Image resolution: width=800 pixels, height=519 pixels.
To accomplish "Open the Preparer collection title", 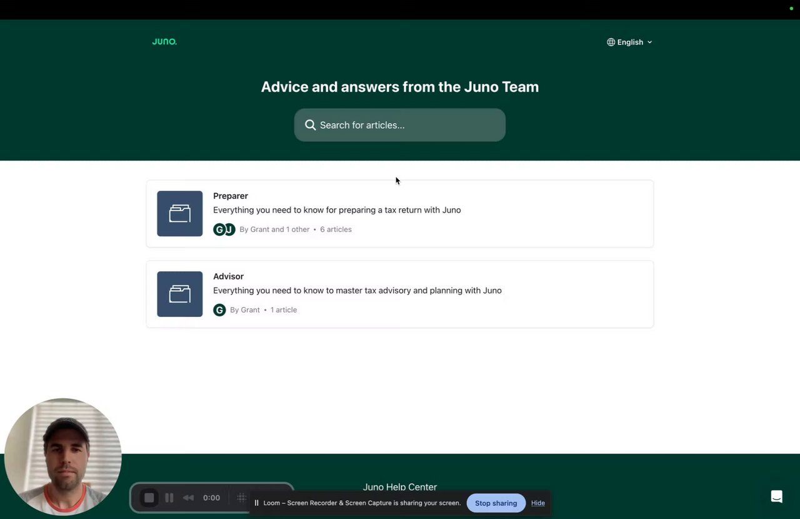I will pyautogui.click(x=231, y=196).
